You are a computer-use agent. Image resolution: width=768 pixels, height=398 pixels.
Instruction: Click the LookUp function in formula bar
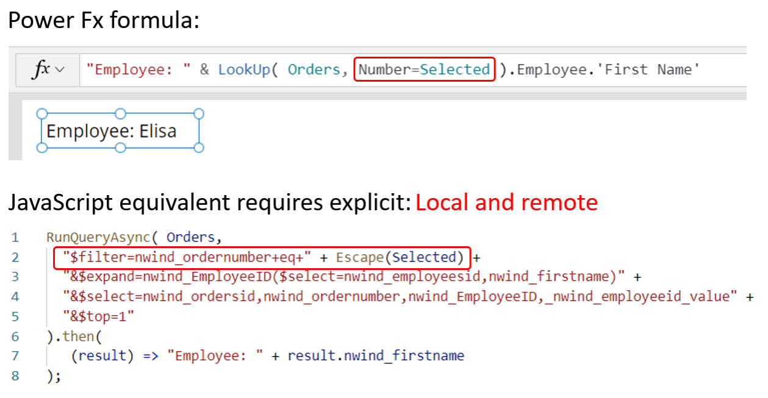click(244, 69)
